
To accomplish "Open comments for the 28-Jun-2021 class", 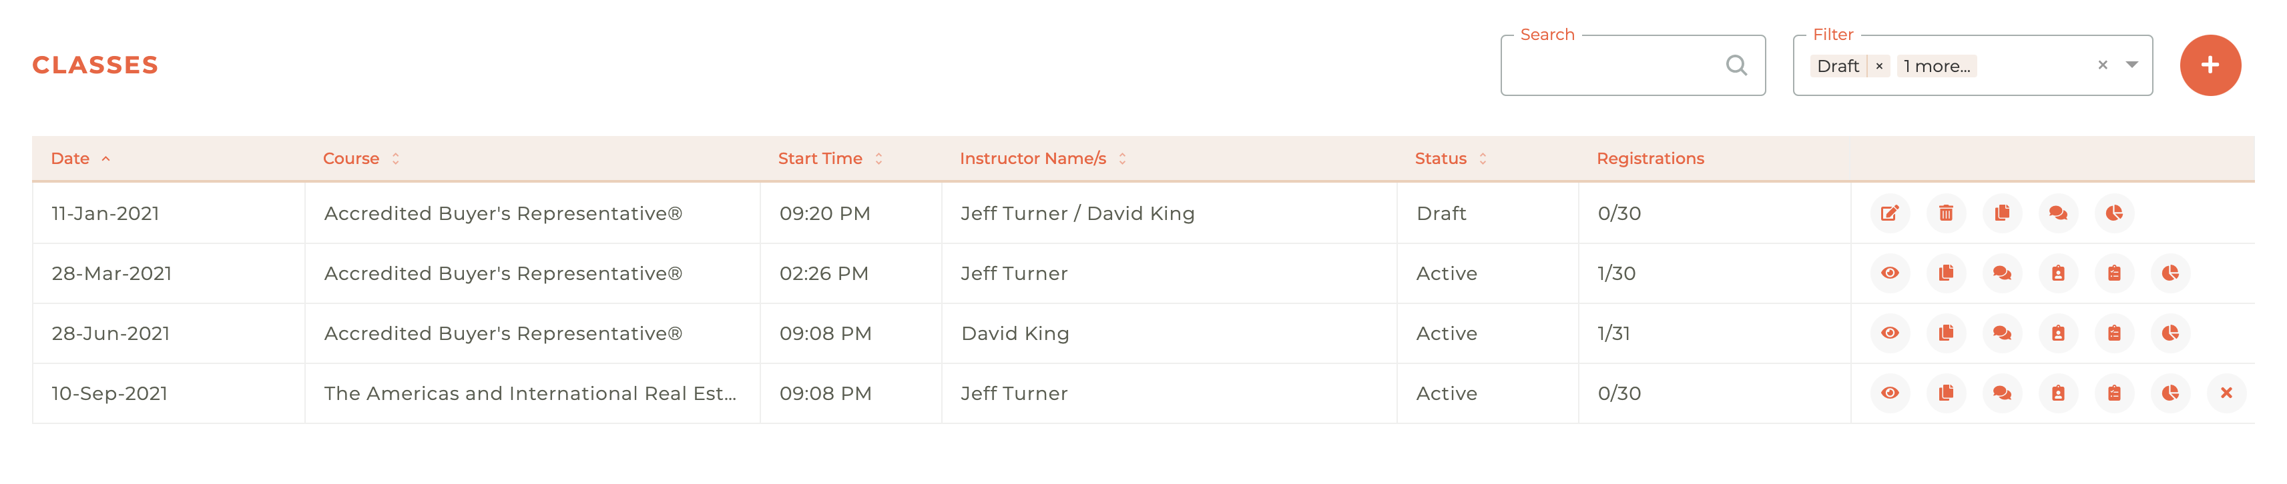I will point(2001,333).
